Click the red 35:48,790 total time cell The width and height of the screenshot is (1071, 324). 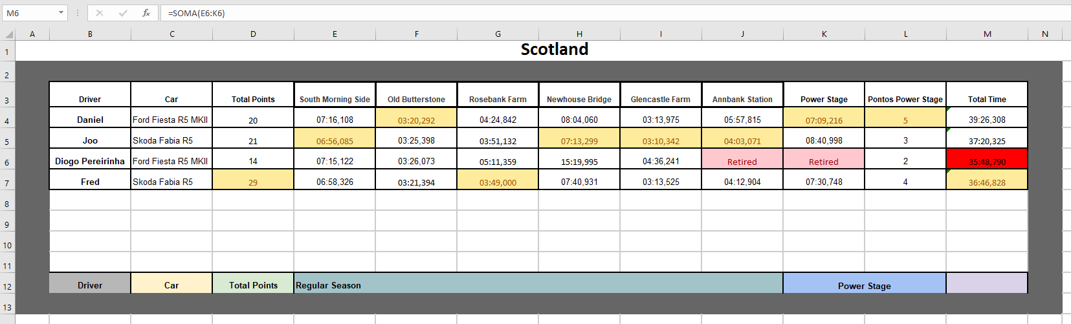pos(987,159)
